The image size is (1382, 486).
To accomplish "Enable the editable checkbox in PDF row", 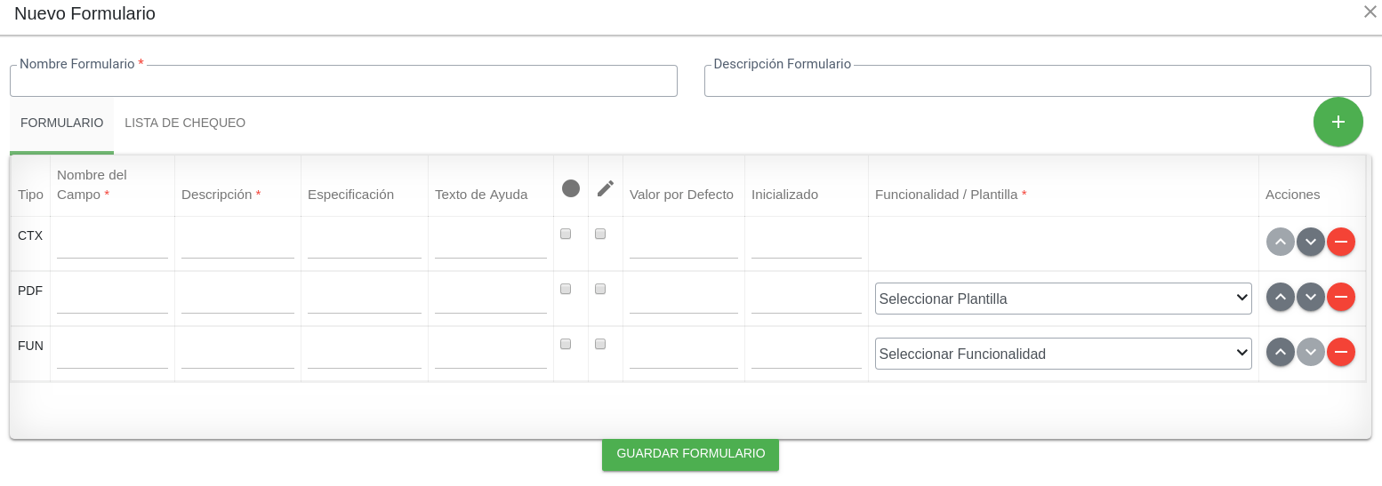I will coord(600,289).
